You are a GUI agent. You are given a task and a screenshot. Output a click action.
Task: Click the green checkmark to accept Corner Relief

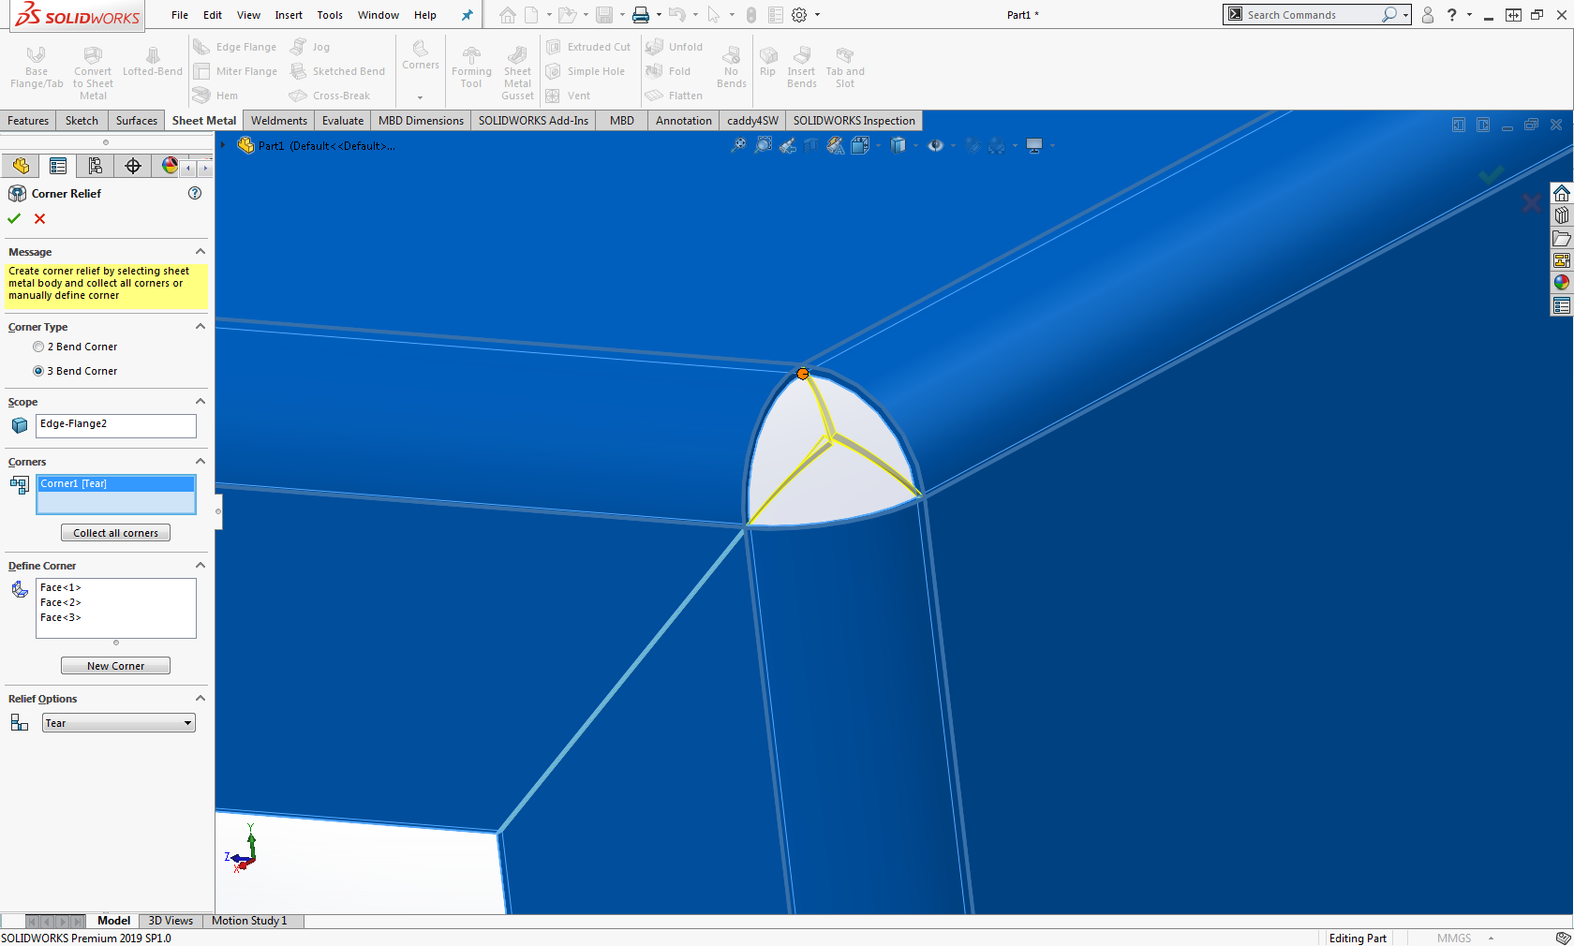coord(14,218)
